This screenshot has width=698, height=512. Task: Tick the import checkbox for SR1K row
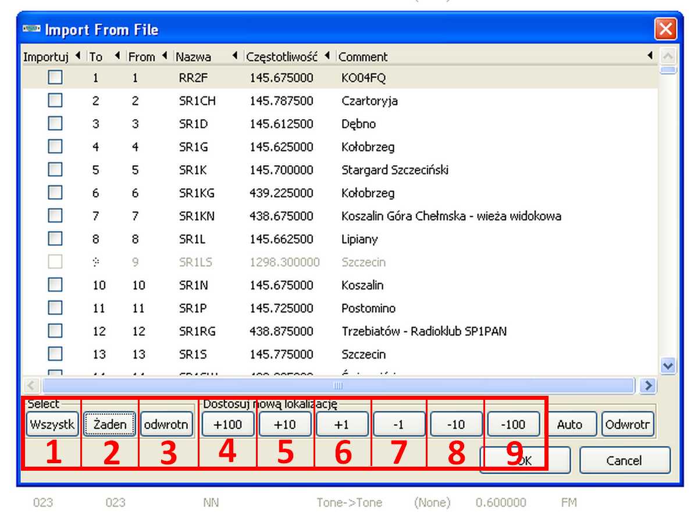coord(55,170)
